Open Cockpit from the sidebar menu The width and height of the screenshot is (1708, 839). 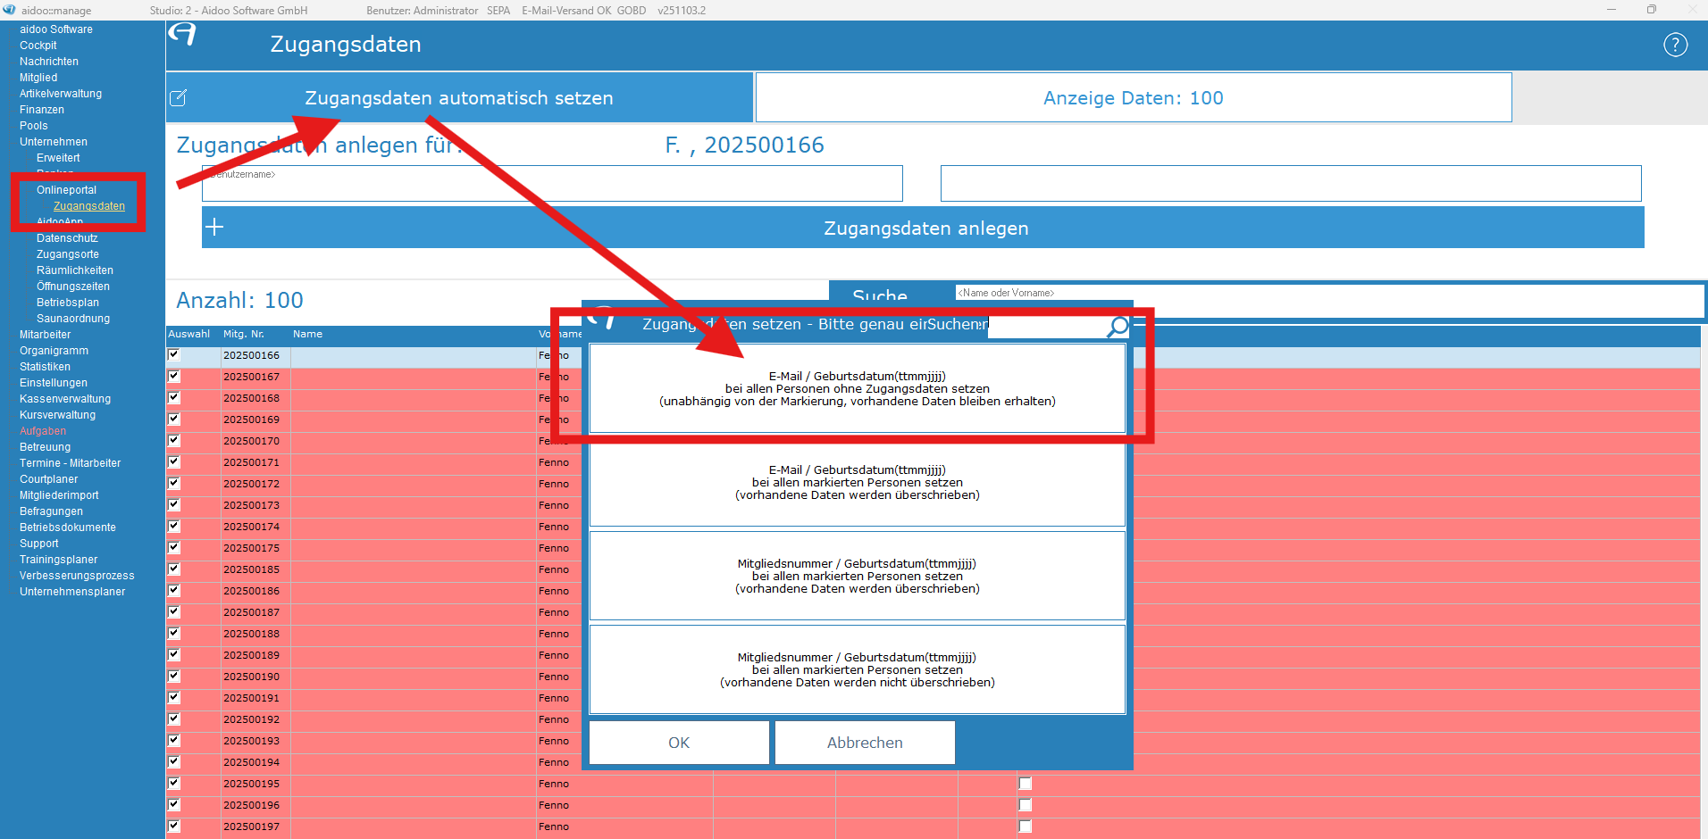(x=38, y=46)
